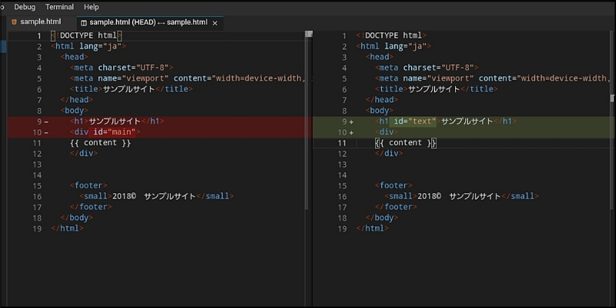
Task: Click the removed marker on left line 9
Action: point(46,122)
